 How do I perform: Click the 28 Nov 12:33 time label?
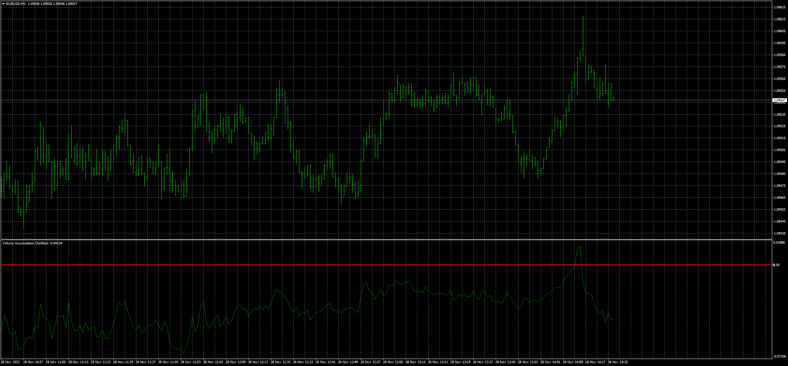303,362
